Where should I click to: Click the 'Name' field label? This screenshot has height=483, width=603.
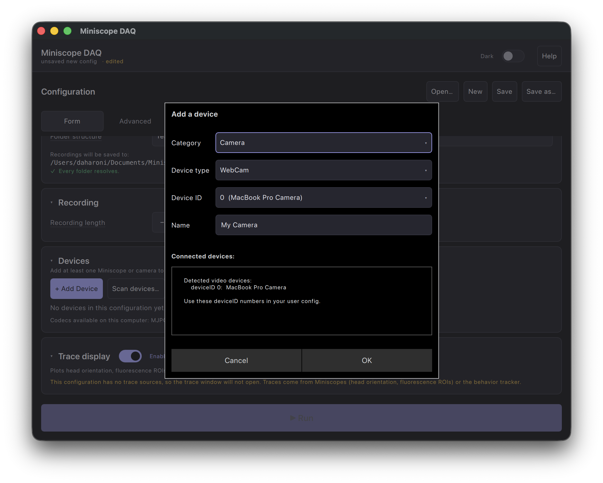181,225
